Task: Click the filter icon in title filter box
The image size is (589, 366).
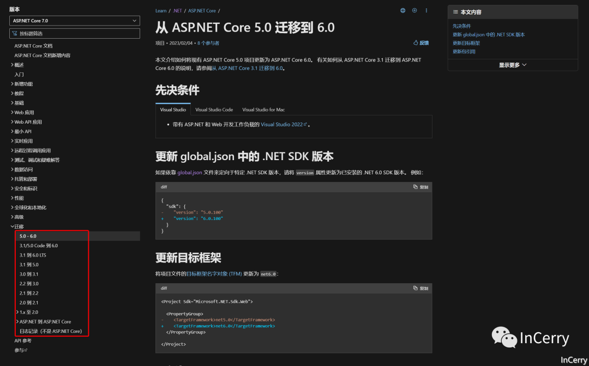Action: [x=15, y=33]
